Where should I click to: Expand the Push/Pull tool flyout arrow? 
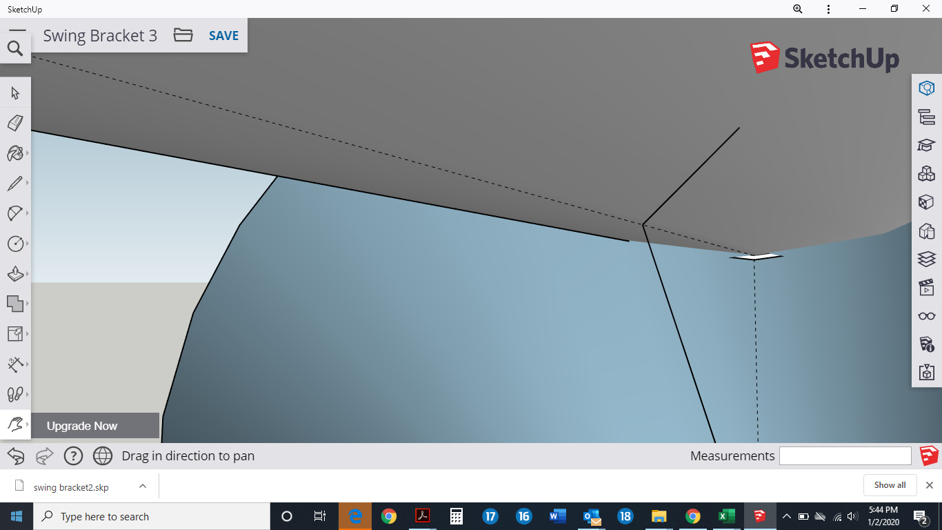27,274
